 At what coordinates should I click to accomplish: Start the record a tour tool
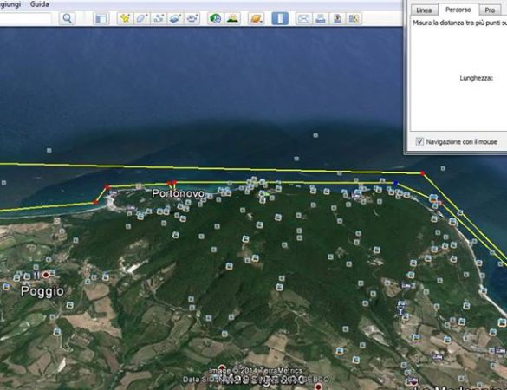(192, 18)
